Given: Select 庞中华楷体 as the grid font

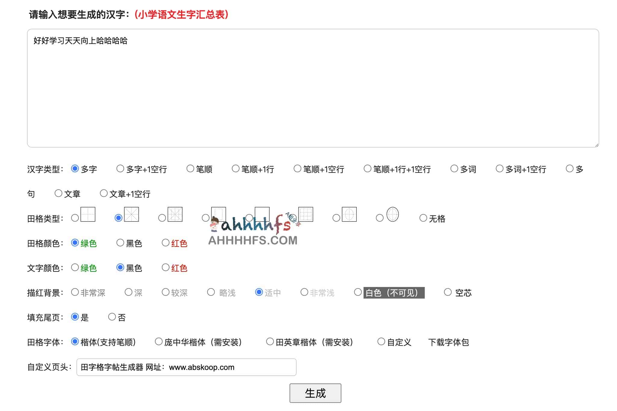Looking at the screenshot, I should click(x=158, y=341).
